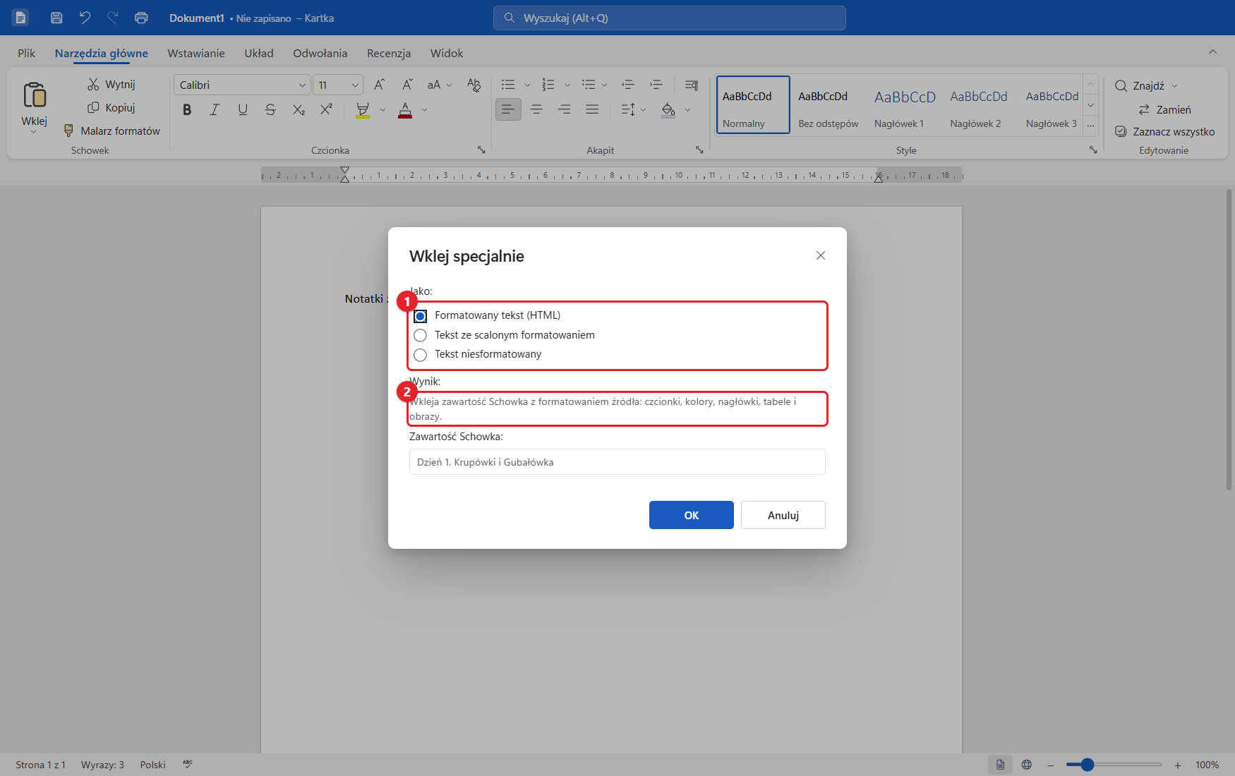This screenshot has height=776, width=1235.
Task: Justify the paragraph text
Action: tap(592, 109)
